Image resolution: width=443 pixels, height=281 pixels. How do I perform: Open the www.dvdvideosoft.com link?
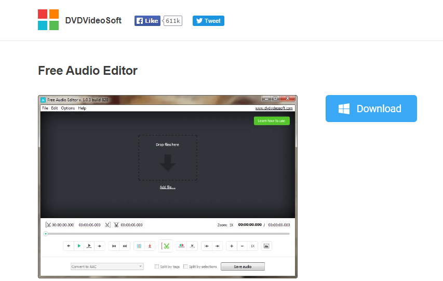coord(274,108)
